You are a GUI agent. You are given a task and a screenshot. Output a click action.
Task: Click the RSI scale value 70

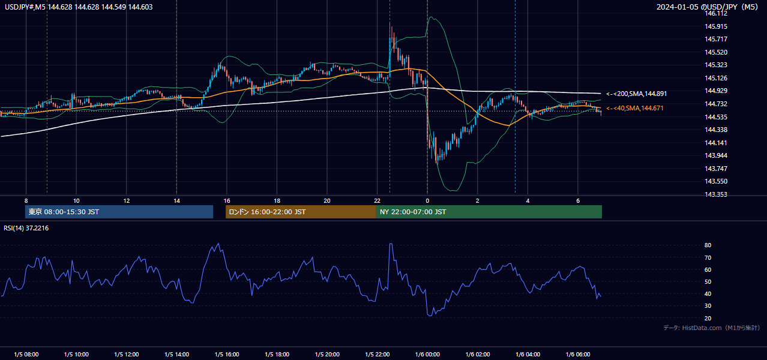708,257
